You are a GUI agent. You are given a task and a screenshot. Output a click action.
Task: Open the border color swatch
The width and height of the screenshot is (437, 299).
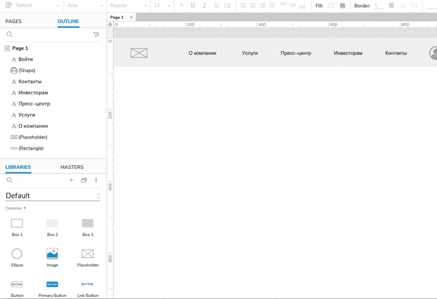pos(392,6)
